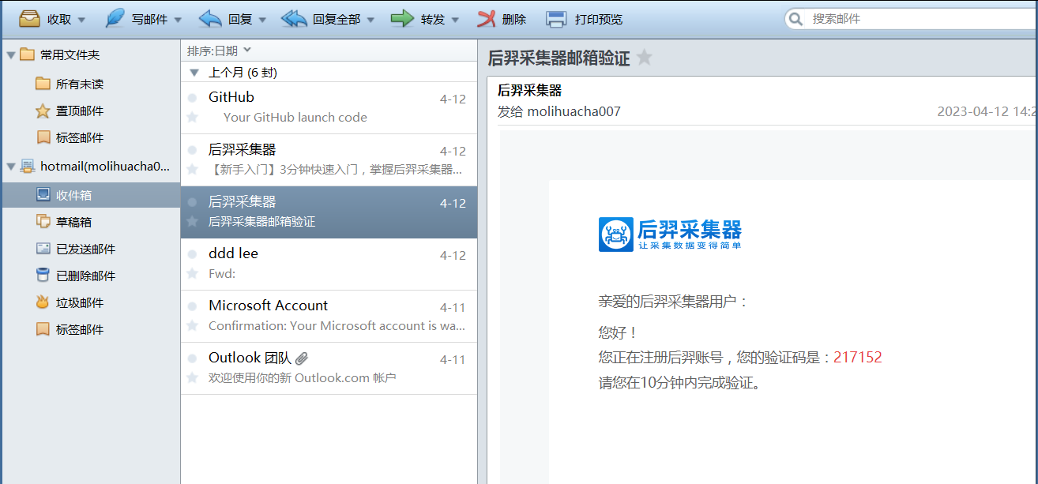Open the GitHub launch code email

[329, 108]
